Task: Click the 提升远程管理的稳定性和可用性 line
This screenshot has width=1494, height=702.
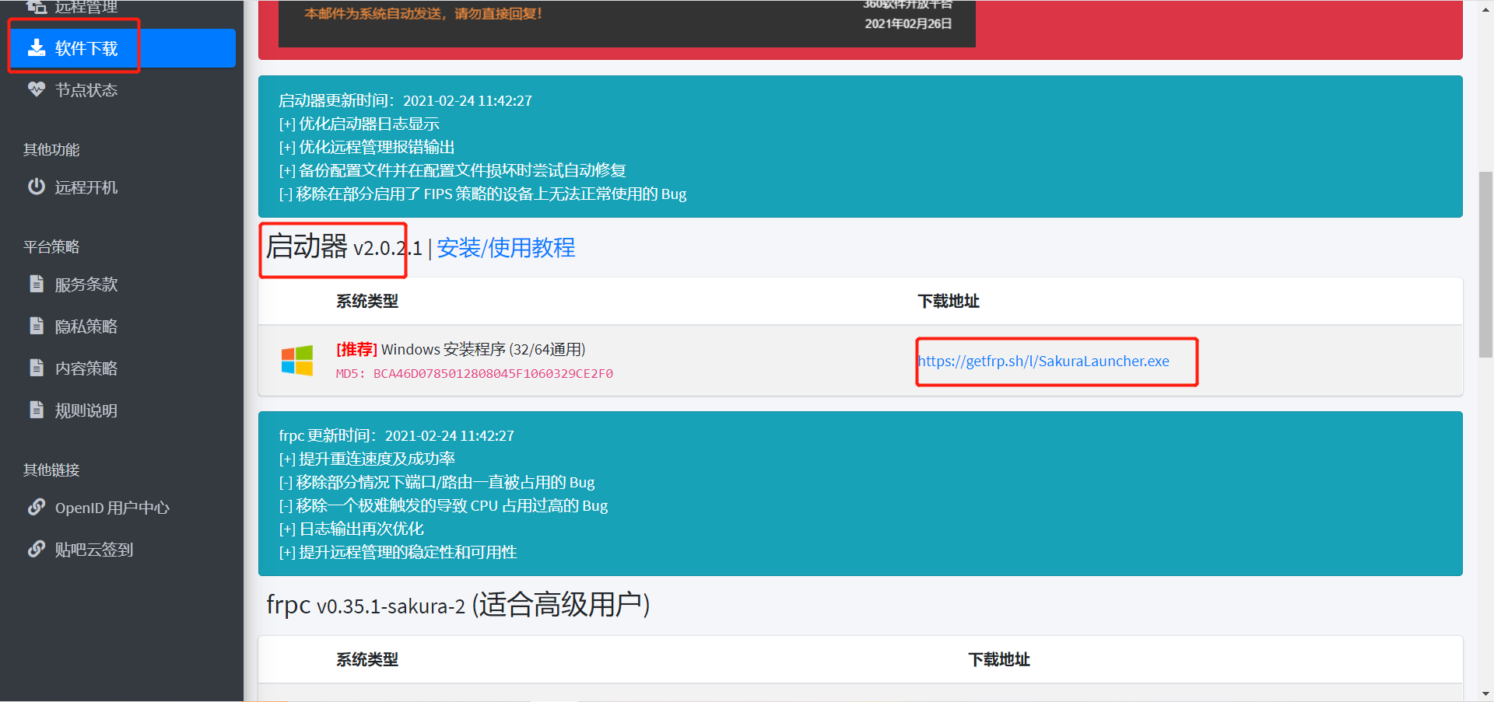Action: [x=398, y=553]
